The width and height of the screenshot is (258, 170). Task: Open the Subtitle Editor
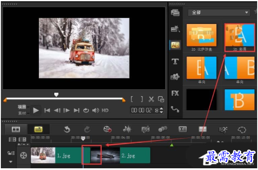[x=183, y=129]
